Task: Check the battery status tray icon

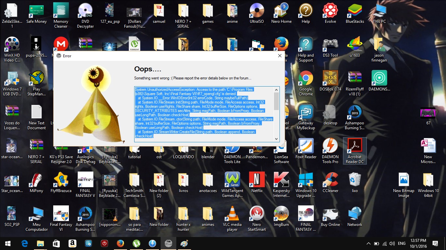Action: click(x=376, y=243)
